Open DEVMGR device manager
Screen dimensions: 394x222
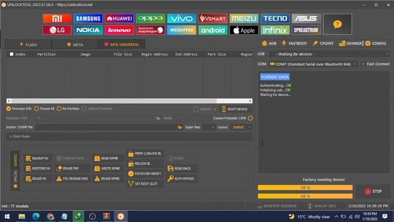coord(350,43)
